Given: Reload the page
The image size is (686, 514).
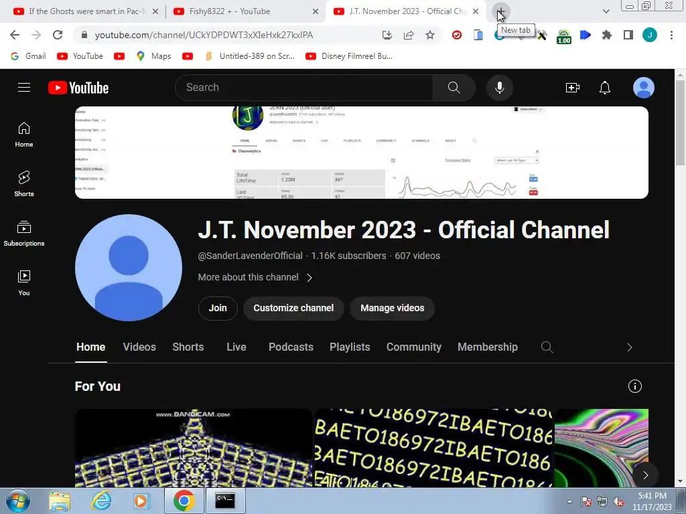Looking at the screenshot, I should [x=58, y=35].
